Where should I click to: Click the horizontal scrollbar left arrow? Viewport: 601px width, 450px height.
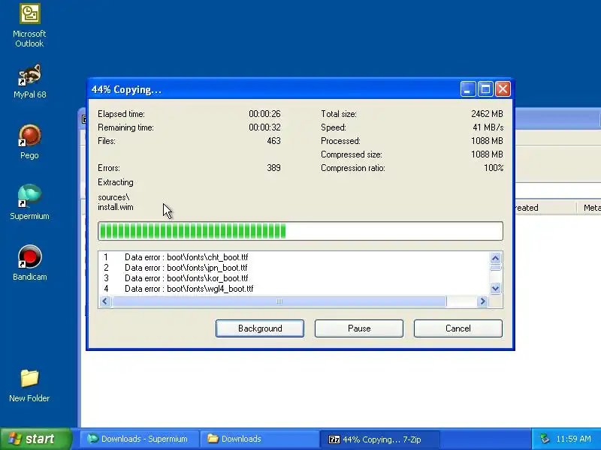tap(105, 301)
